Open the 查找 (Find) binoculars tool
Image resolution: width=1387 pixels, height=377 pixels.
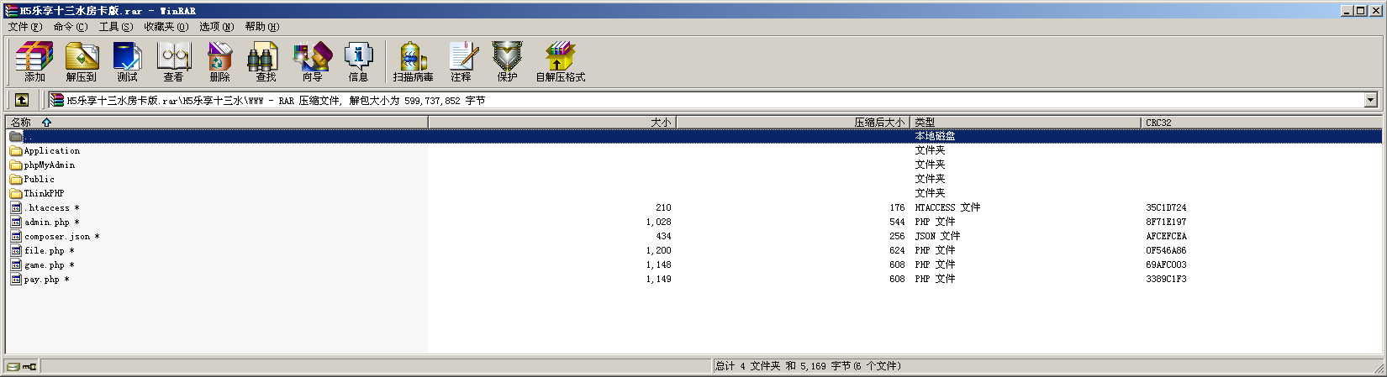(x=266, y=61)
